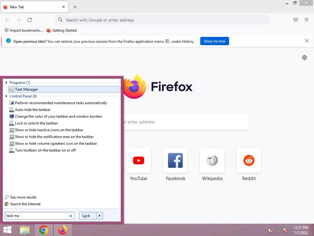Image resolution: width=314 pixels, height=236 pixels.
Task: Select the New Tab browser tab
Action: [x=34, y=7]
